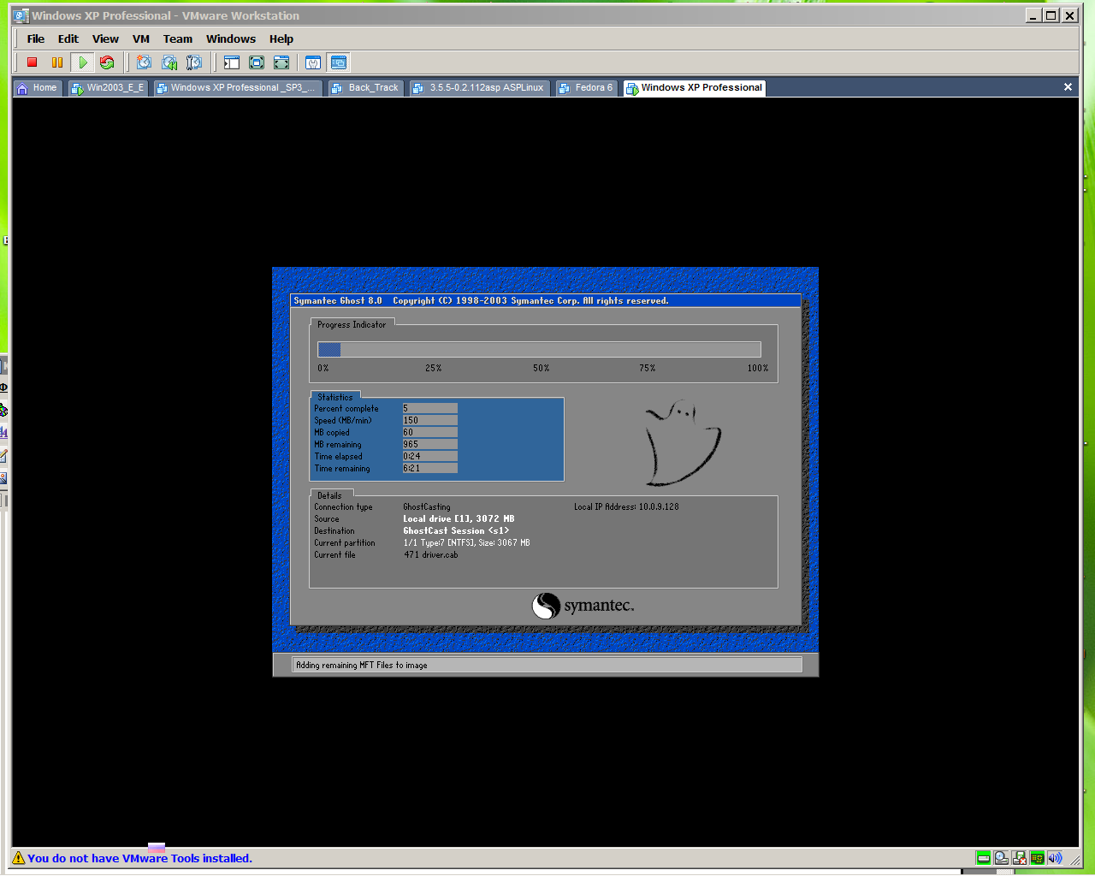
Task: Select the active Windows XP Professional tab
Action: 694,88
